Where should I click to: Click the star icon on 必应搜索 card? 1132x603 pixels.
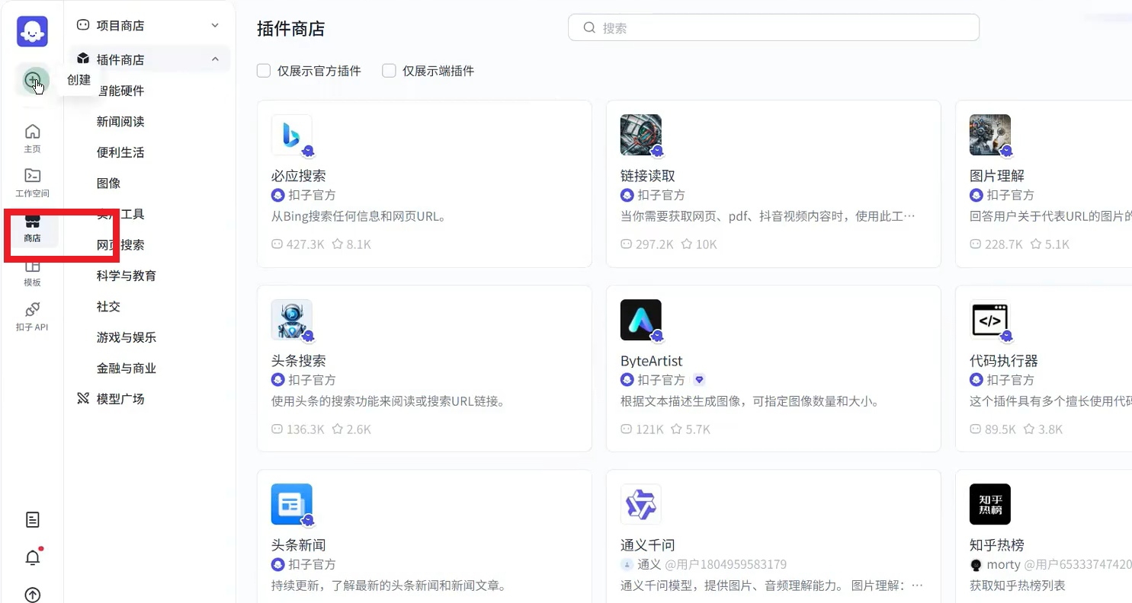(x=337, y=244)
